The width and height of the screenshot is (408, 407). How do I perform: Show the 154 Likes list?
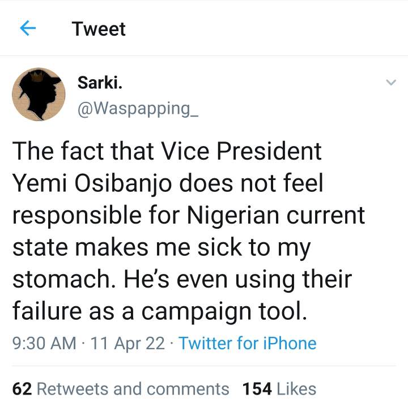click(279, 389)
